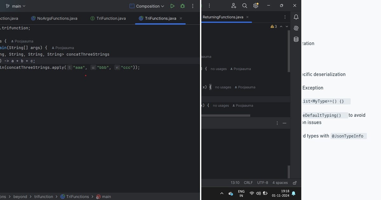Viewport: 381px width, 200px height.
Task: Open the Database tool window icon
Action: click(296, 39)
